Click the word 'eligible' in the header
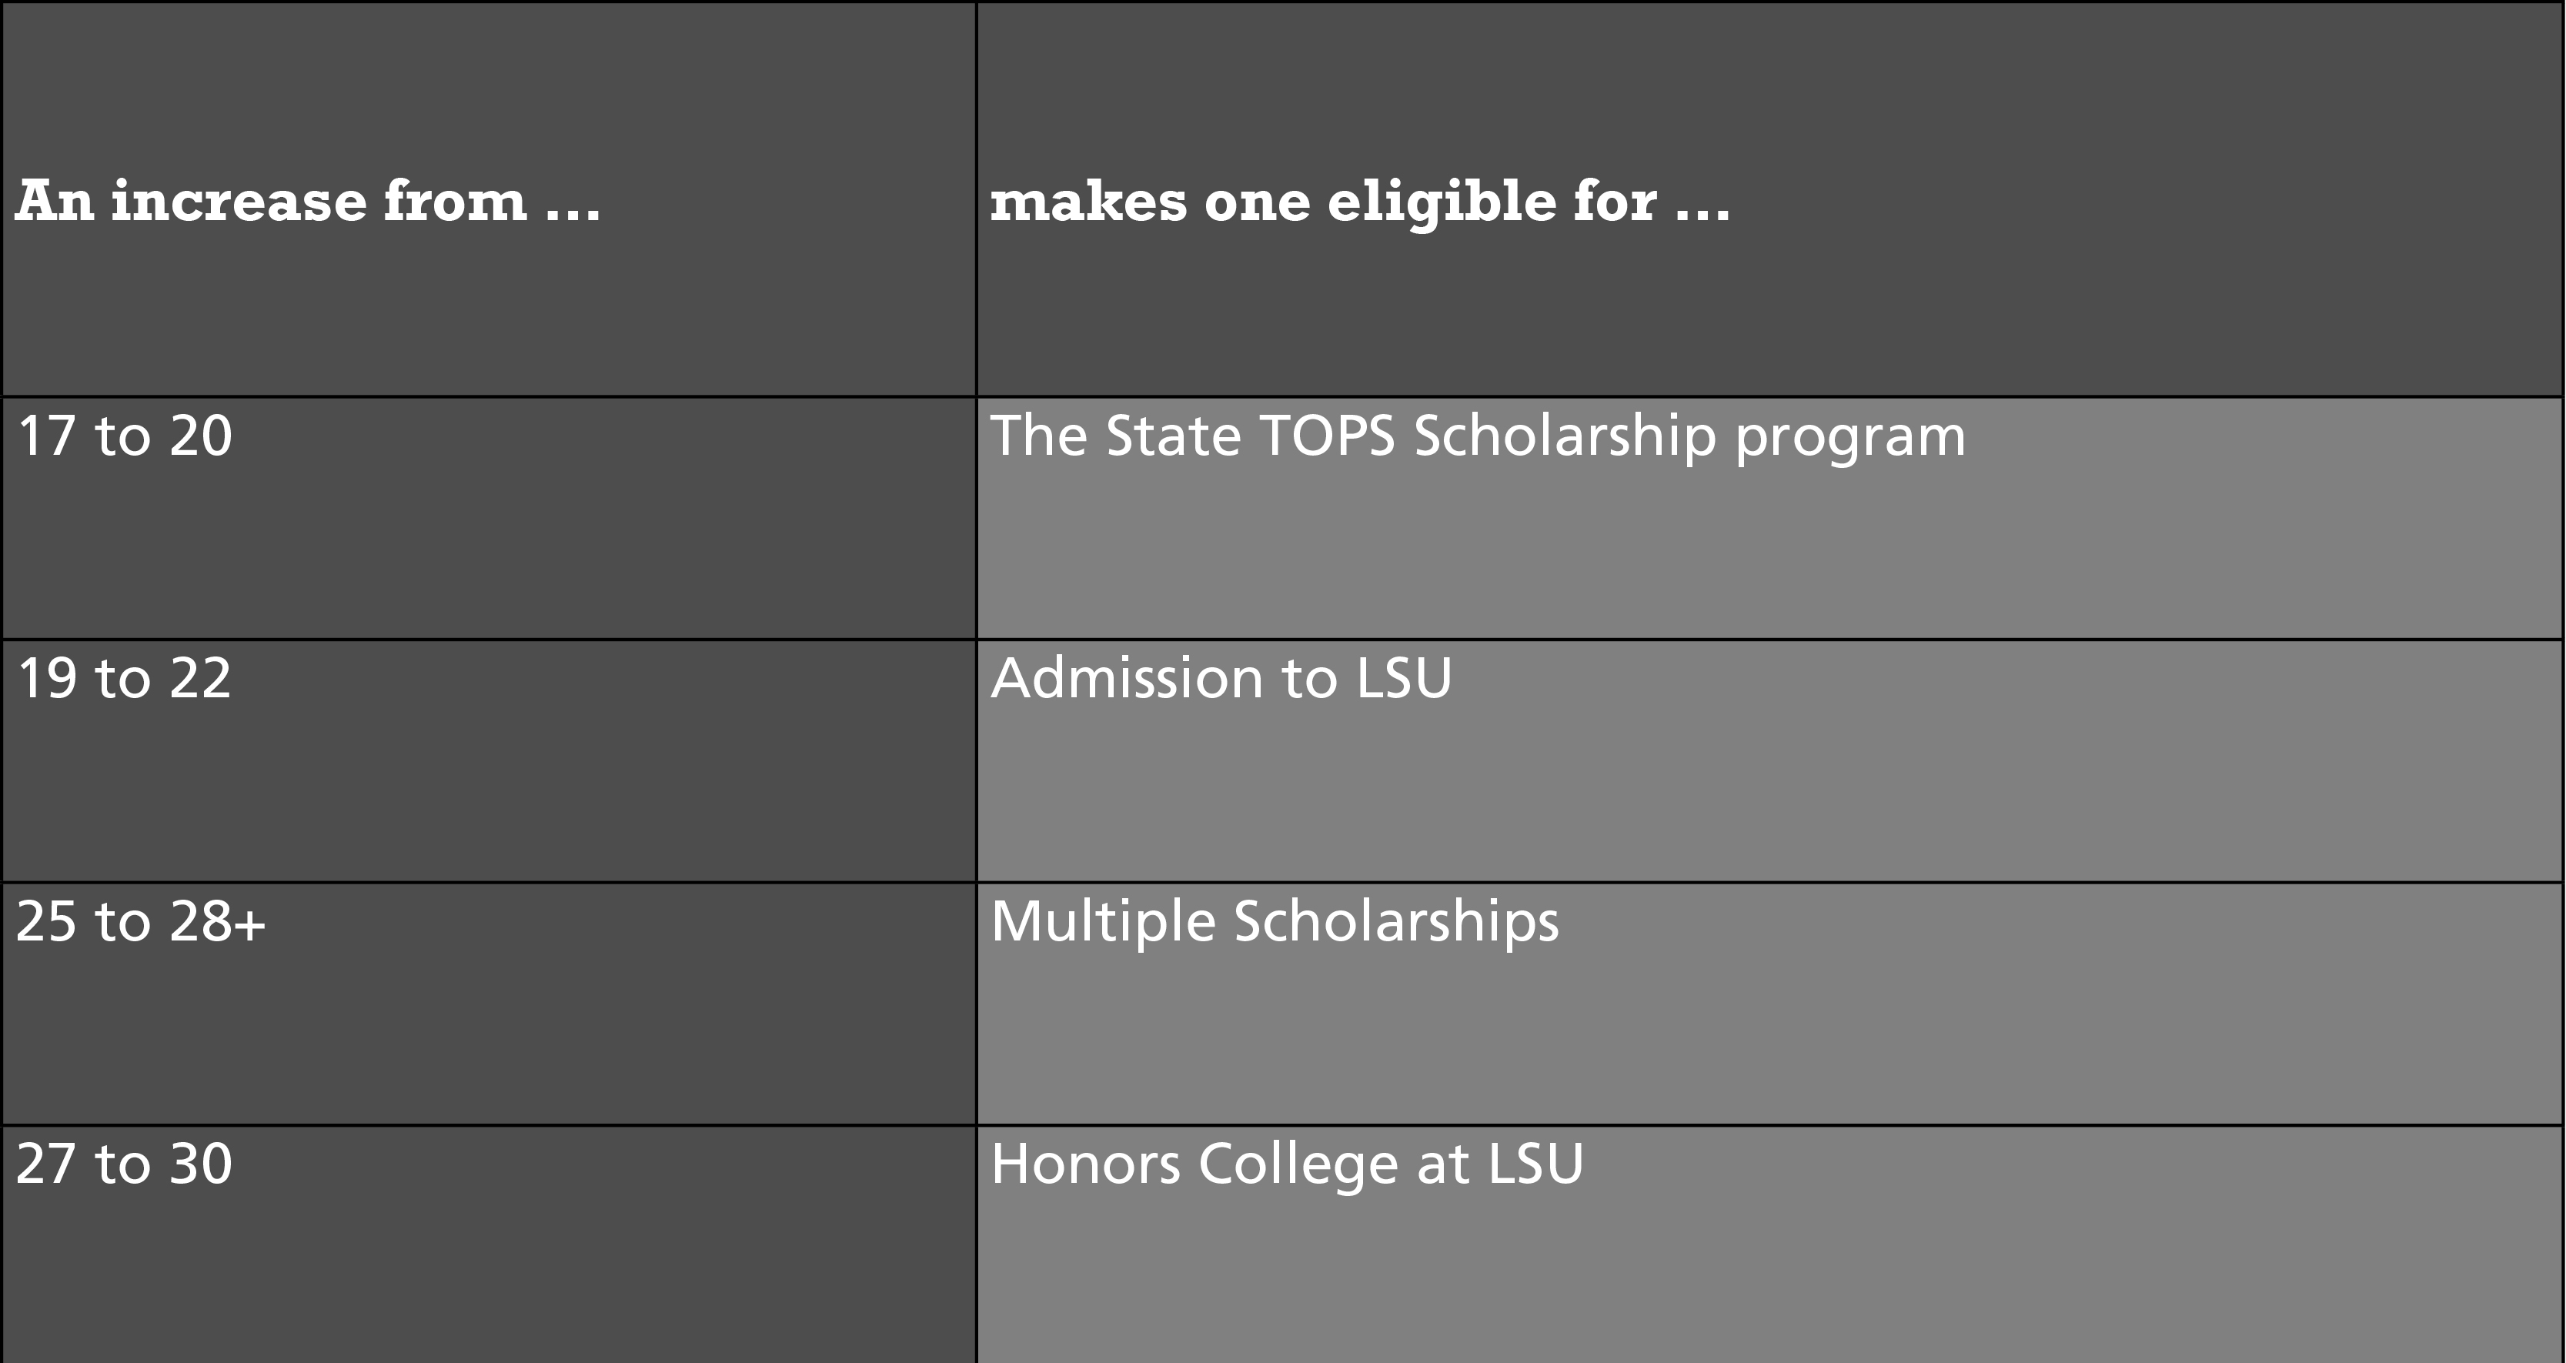Image resolution: width=2566 pixels, height=1363 pixels. 1442,203
